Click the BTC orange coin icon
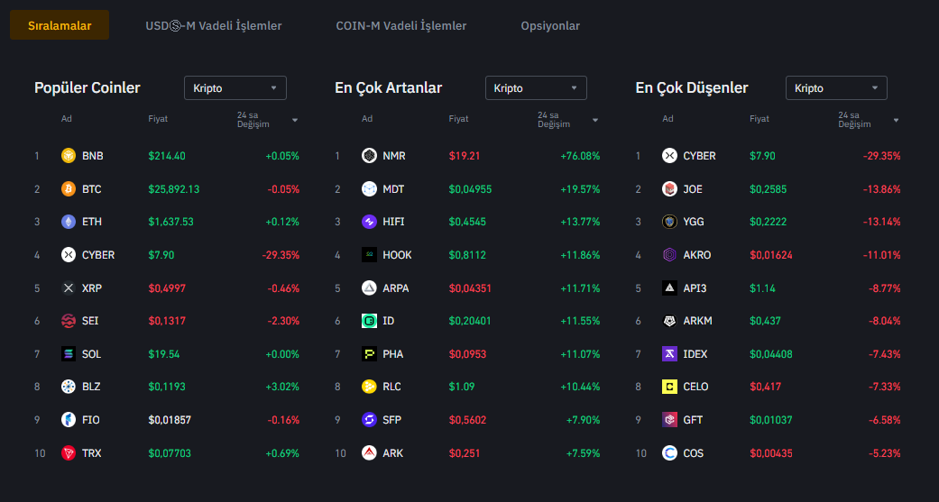This screenshot has height=502, width=939. [x=68, y=189]
